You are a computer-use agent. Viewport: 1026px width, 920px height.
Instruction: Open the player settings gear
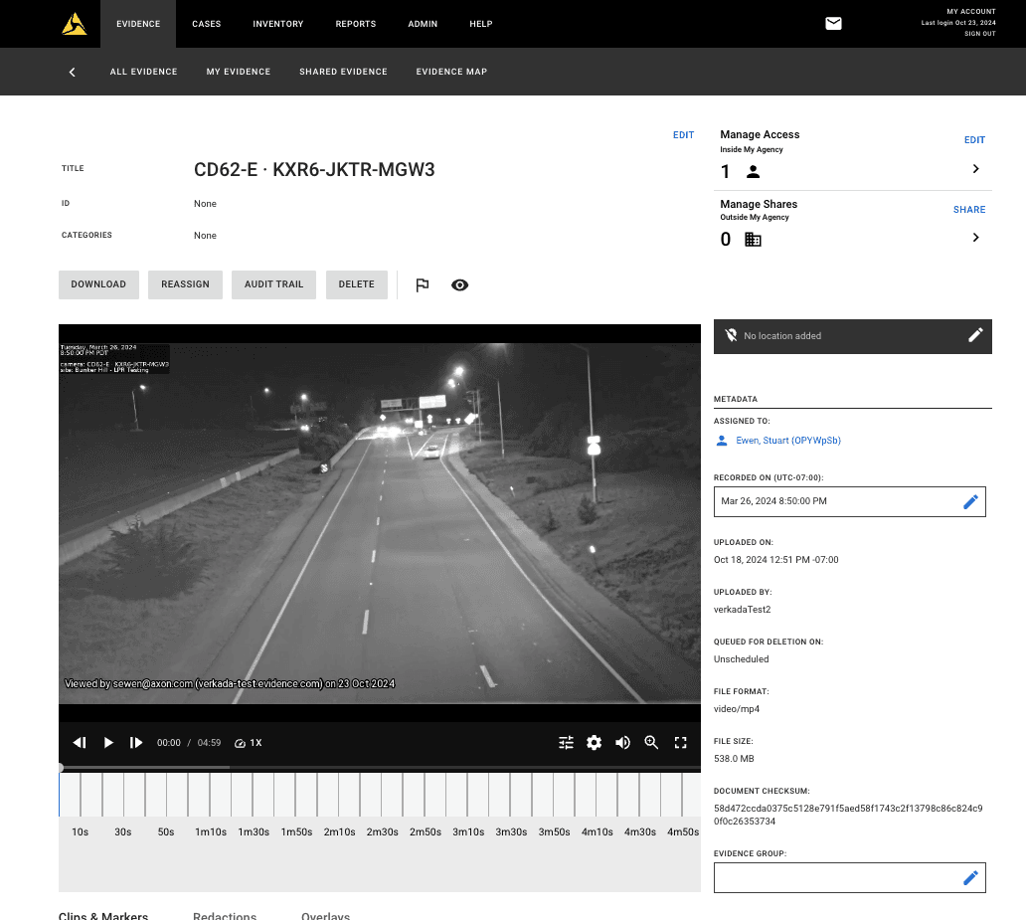(594, 742)
